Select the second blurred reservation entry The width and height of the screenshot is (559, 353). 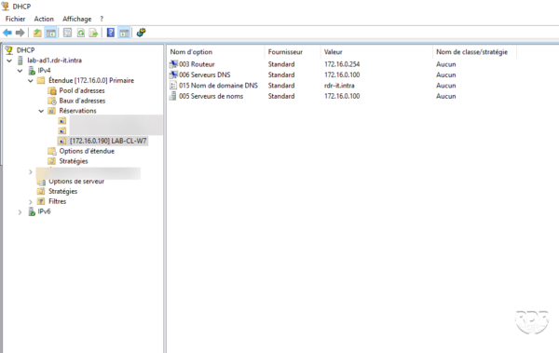coord(110,130)
